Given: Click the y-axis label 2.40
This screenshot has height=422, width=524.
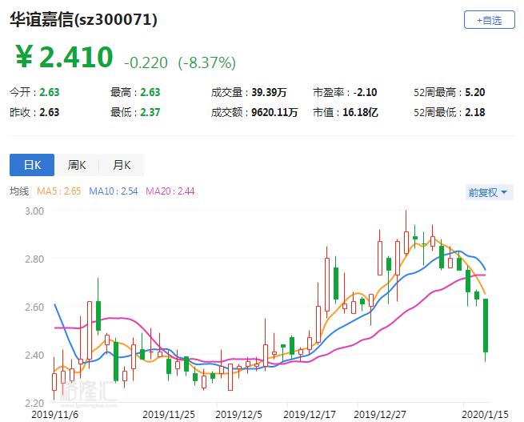Looking at the screenshot, I should point(34,355).
